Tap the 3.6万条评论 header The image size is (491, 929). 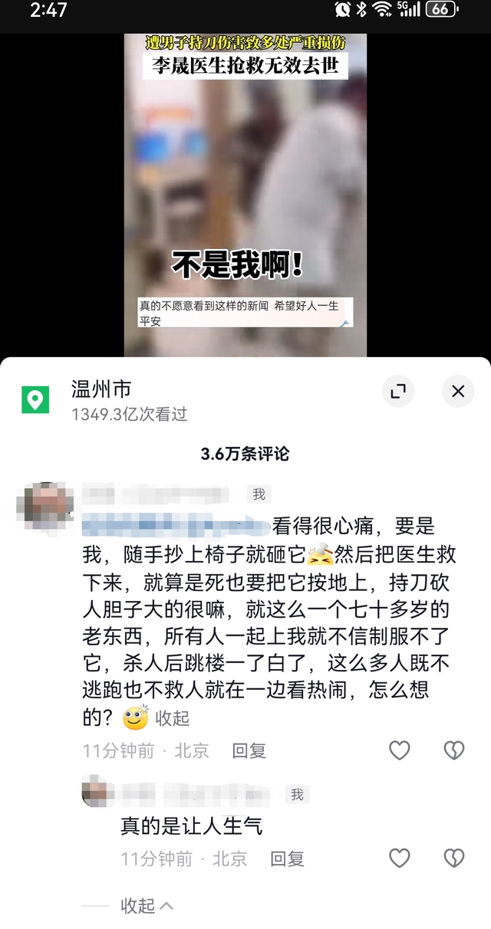pyautogui.click(x=245, y=454)
